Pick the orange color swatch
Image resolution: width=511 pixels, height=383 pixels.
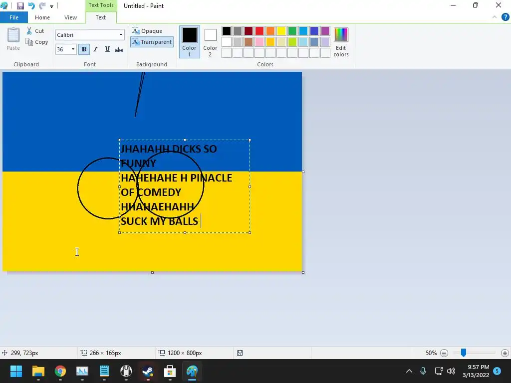270,31
